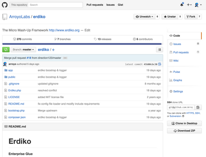Open 'Merge upstream' commit message

click(48, 110)
